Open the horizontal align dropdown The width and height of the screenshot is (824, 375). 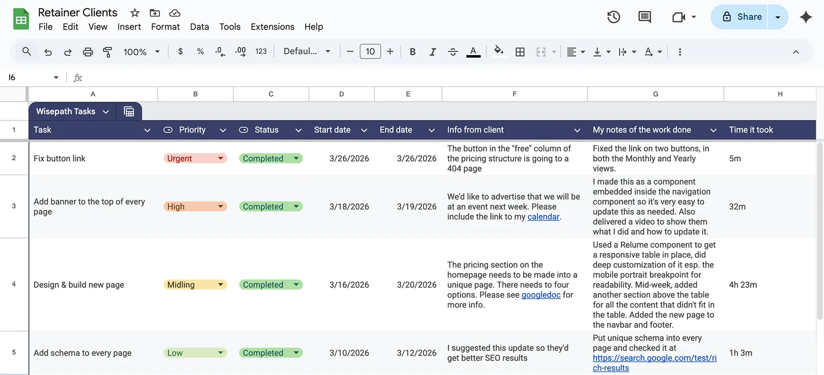[576, 52]
